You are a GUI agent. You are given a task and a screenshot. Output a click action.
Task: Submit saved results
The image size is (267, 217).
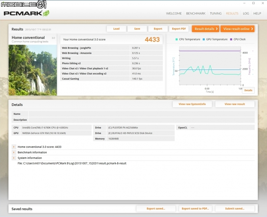click(x=235, y=208)
